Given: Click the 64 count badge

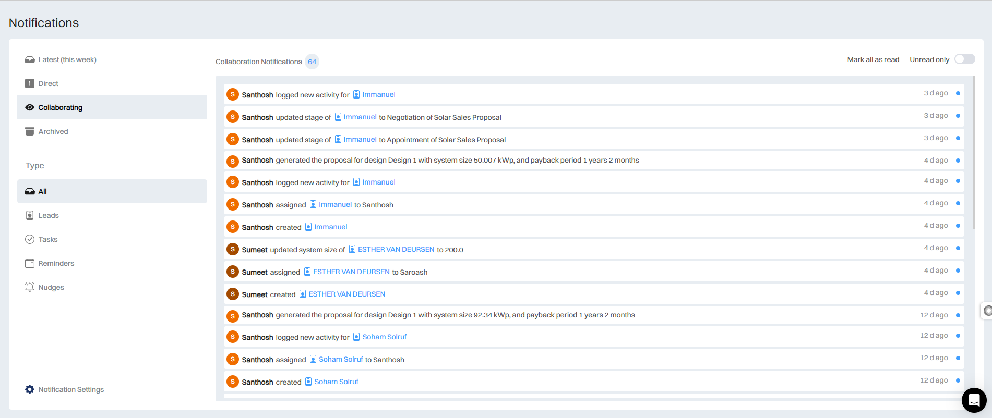Looking at the screenshot, I should click(x=312, y=62).
